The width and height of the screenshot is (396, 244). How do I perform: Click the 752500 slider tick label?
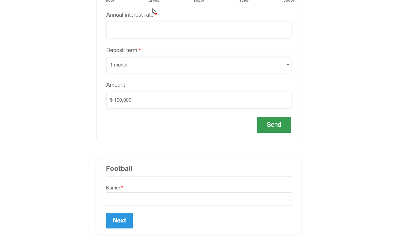coord(243,1)
